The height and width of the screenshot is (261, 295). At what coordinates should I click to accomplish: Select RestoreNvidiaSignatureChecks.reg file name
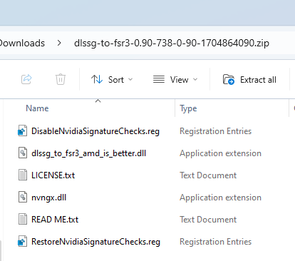pos(95,242)
